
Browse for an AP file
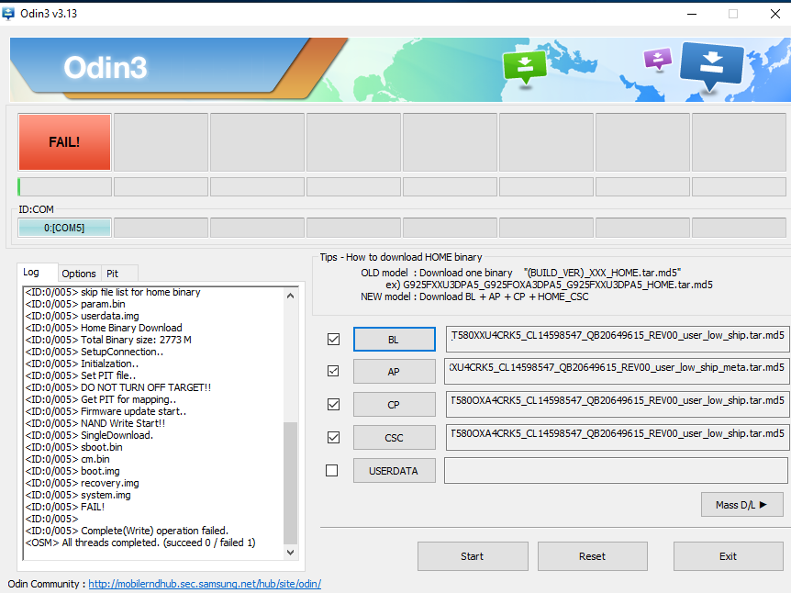[x=394, y=372]
